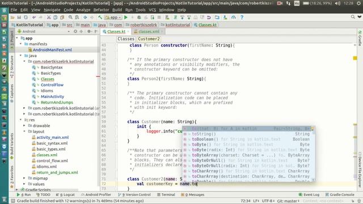Click the tool window toggle icon in status bar corner
The width and height of the screenshot is (363, 204).
click(x=13, y=201)
